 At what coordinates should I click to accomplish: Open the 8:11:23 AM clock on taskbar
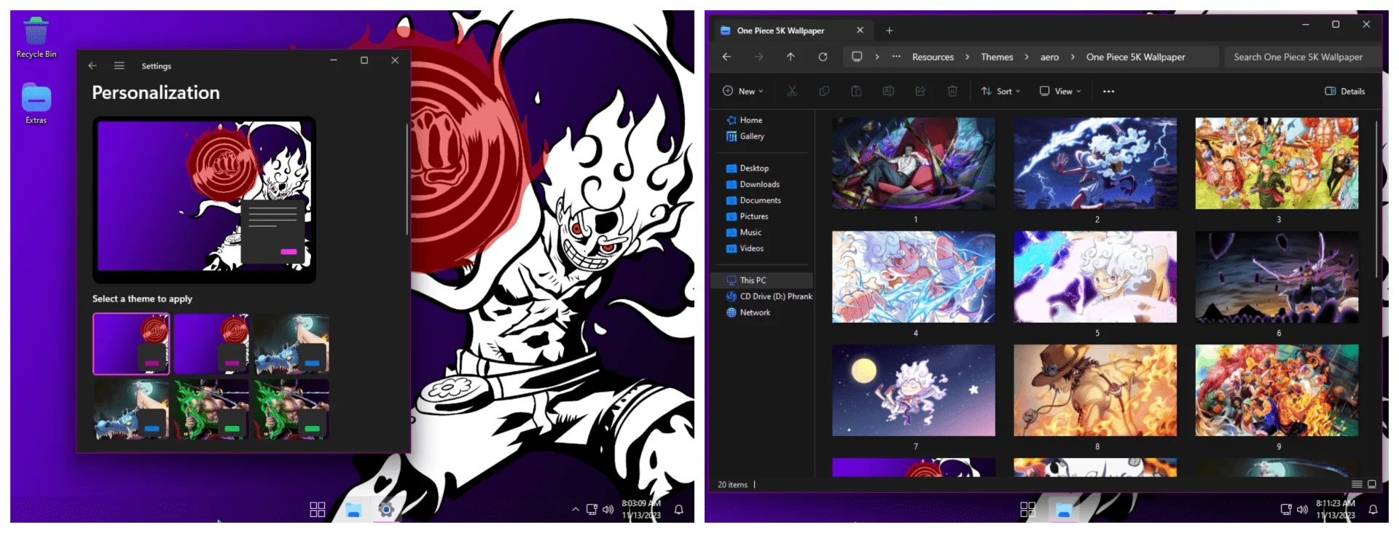coord(1336,510)
